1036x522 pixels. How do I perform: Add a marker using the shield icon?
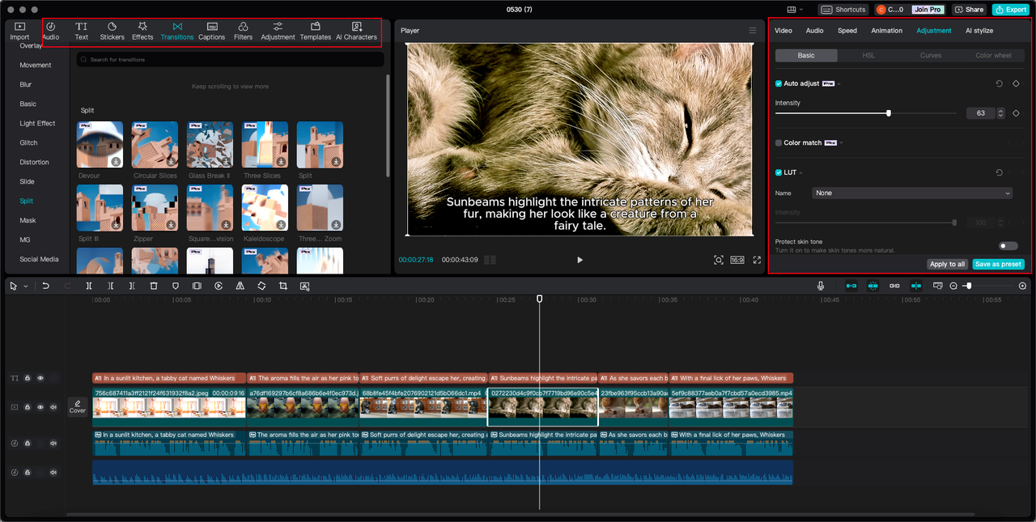(176, 286)
